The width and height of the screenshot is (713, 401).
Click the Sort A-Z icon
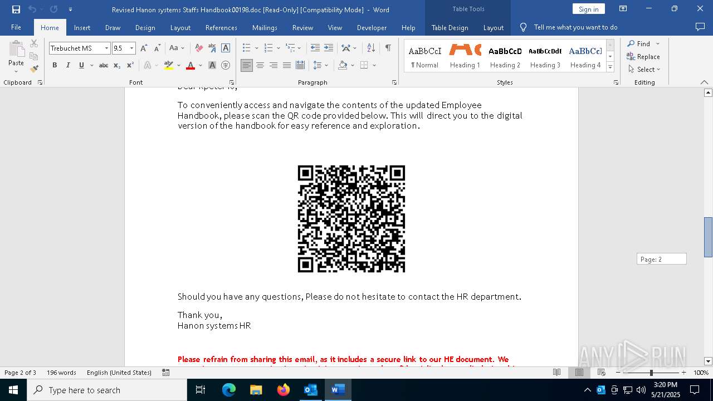[371, 48]
